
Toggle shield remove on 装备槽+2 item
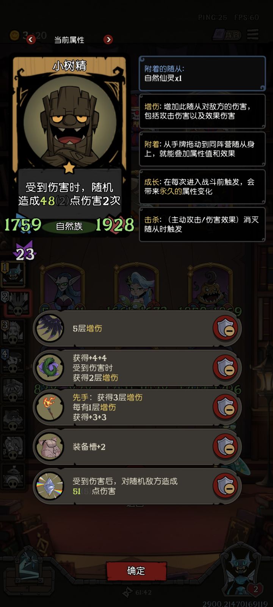pos(226,447)
